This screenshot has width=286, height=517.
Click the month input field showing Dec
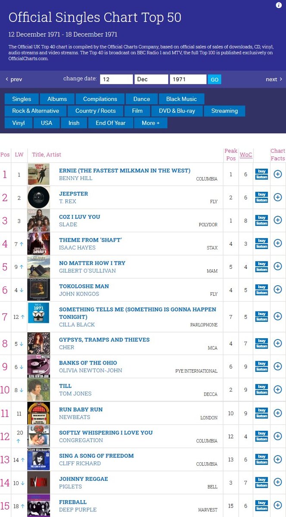151,79
